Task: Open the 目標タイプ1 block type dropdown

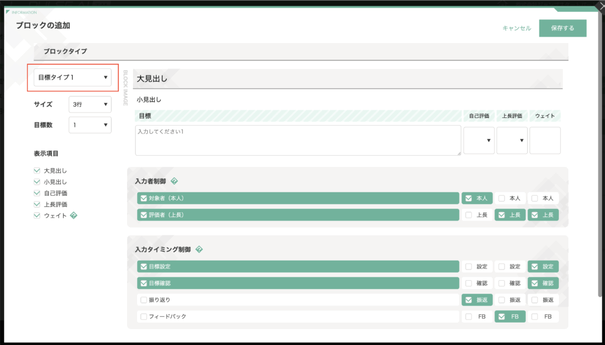Action: (73, 77)
